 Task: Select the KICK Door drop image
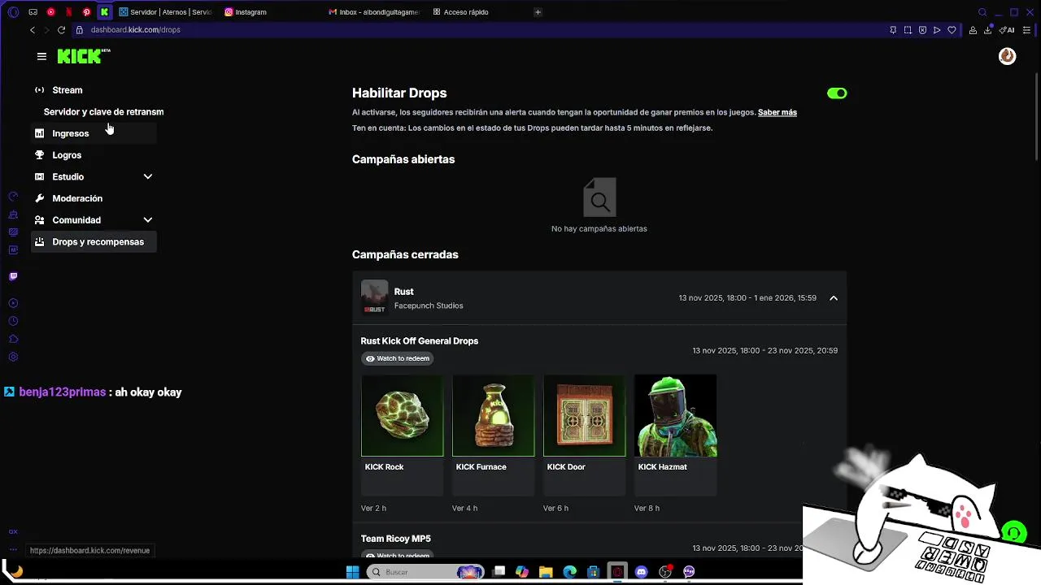(x=585, y=415)
